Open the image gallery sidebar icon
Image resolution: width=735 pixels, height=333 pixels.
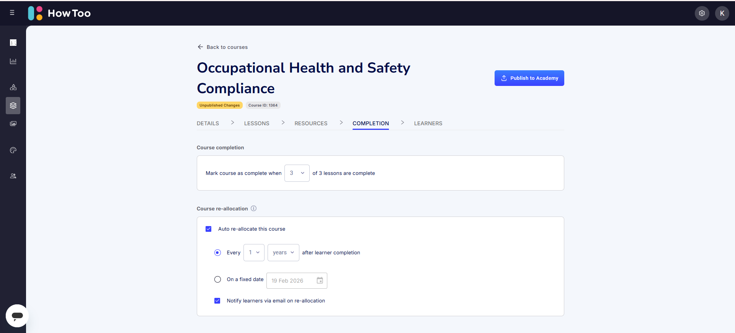(x=13, y=124)
